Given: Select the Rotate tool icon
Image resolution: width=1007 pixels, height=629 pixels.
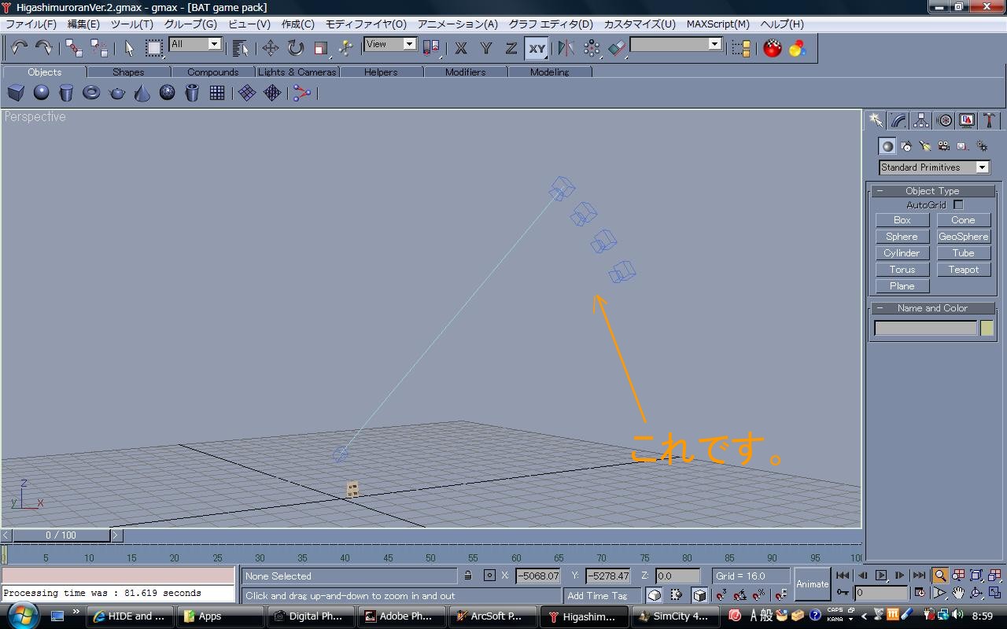Looking at the screenshot, I should click(295, 48).
